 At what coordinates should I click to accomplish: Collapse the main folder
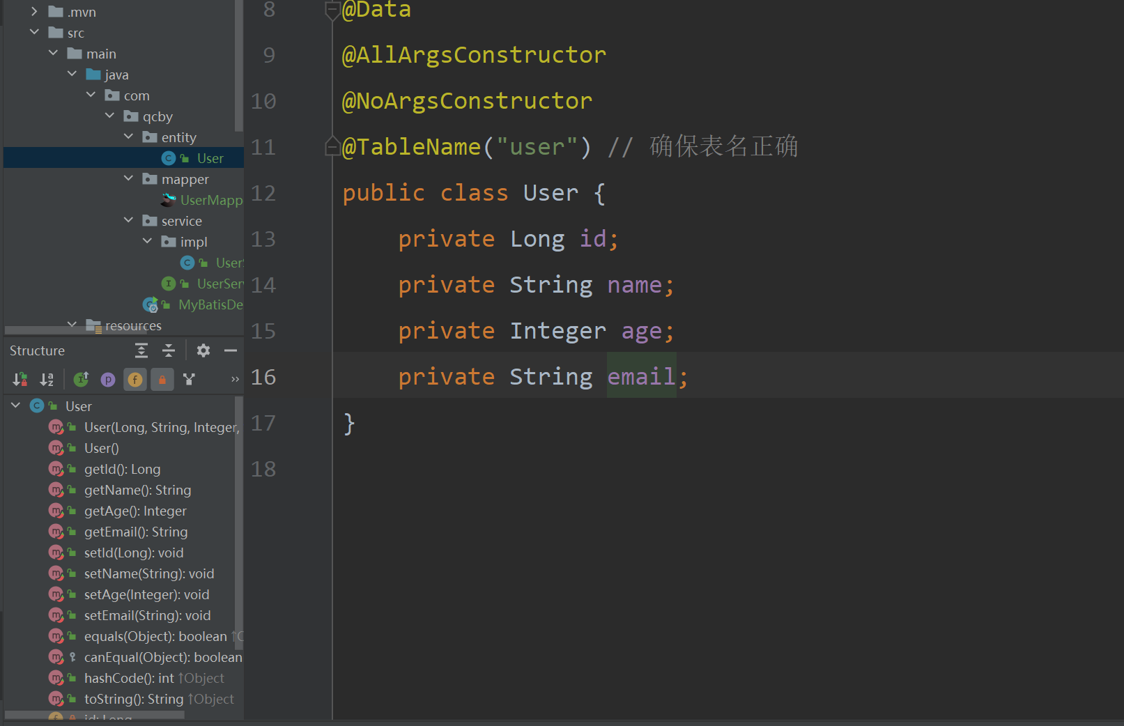53,53
